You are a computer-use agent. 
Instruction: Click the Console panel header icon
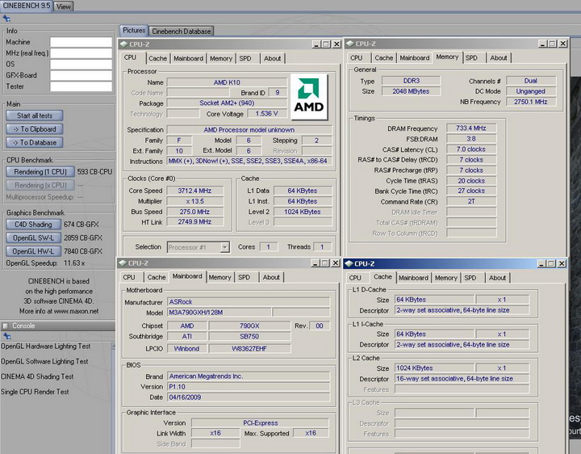pyautogui.click(x=6, y=326)
